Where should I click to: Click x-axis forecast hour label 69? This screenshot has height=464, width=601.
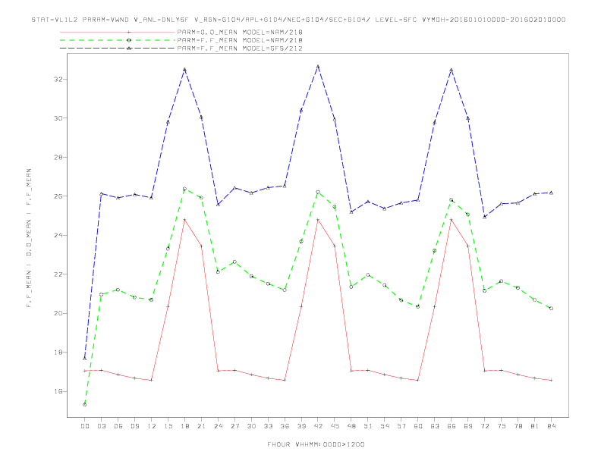pos(468,426)
